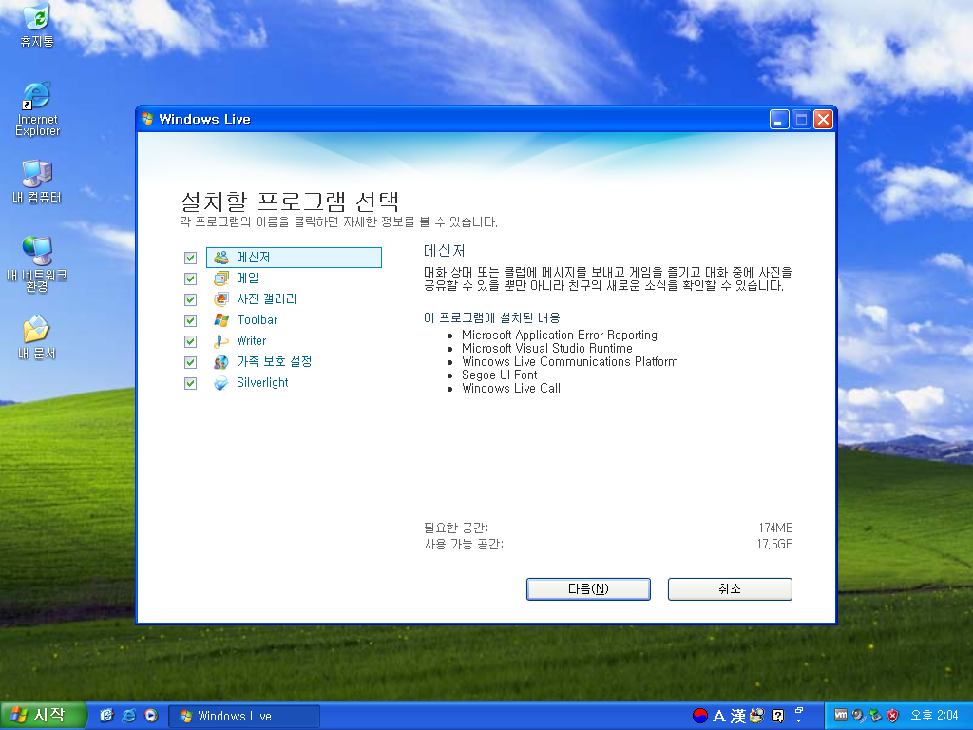Uncheck the 메신저 checkbox
Viewport: 973px width, 730px height.
190,258
